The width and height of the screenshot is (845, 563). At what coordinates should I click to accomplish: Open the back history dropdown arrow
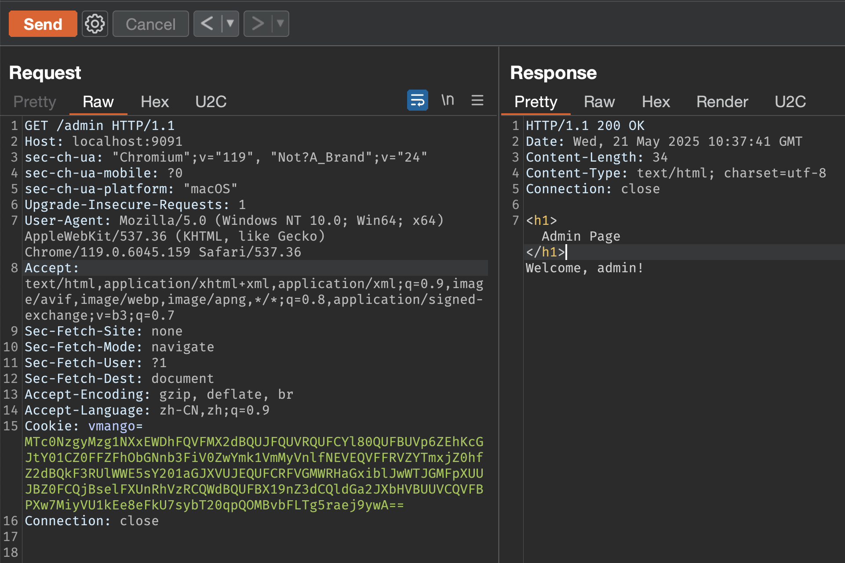(x=230, y=24)
